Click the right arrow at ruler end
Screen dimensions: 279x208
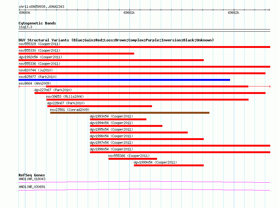[269, 10]
